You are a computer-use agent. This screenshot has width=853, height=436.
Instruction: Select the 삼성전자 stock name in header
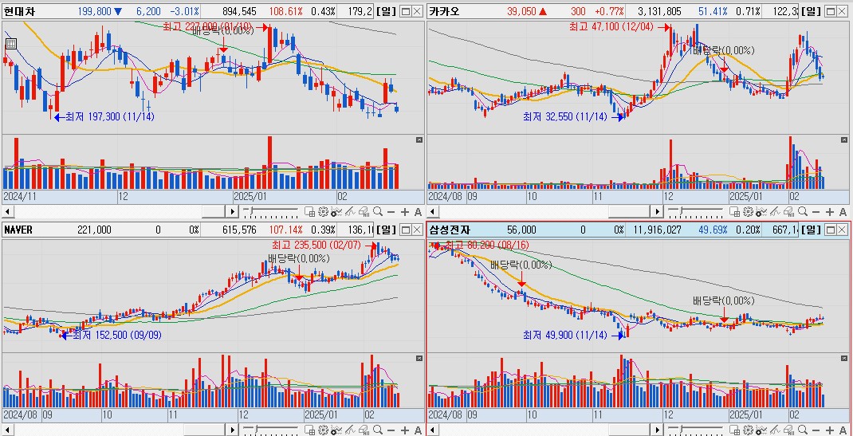click(x=450, y=230)
